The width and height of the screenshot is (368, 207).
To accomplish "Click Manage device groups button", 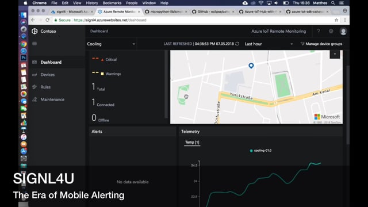I will [x=321, y=44].
